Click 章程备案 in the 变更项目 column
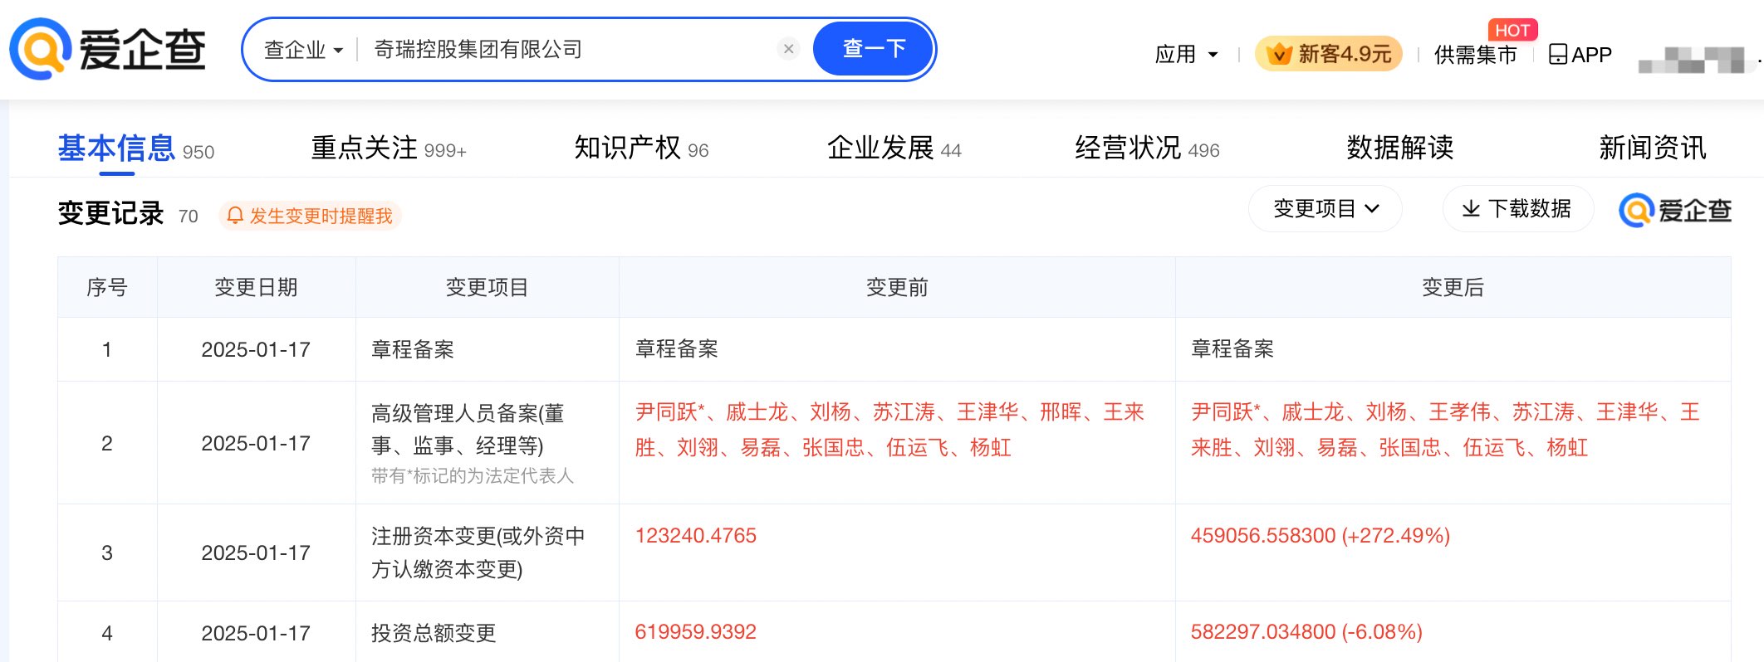Image resolution: width=1764 pixels, height=662 pixels. [x=413, y=350]
